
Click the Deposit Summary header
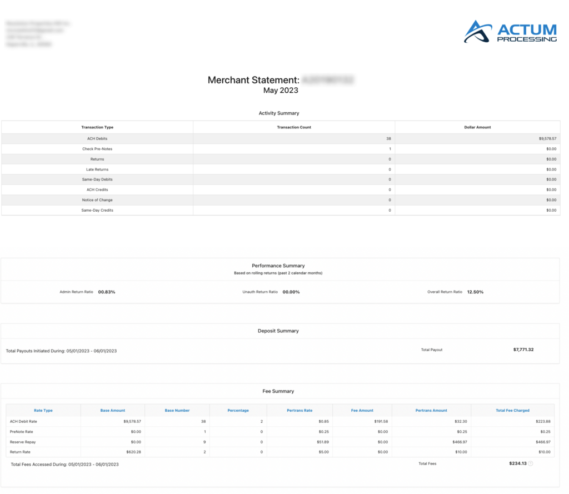[x=278, y=331]
